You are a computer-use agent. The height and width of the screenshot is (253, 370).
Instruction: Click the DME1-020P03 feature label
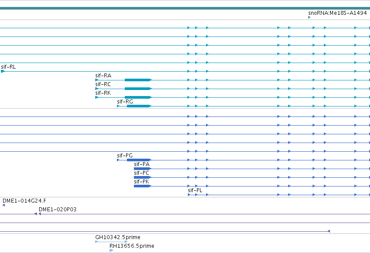tap(57, 210)
